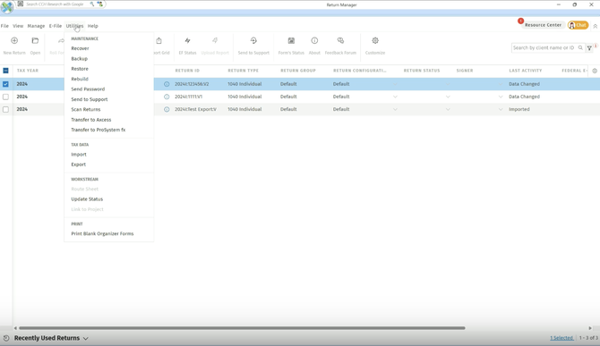The image size is (600, 346).
Task: Click info icon for Test Export return
Action: pos(167,109)
